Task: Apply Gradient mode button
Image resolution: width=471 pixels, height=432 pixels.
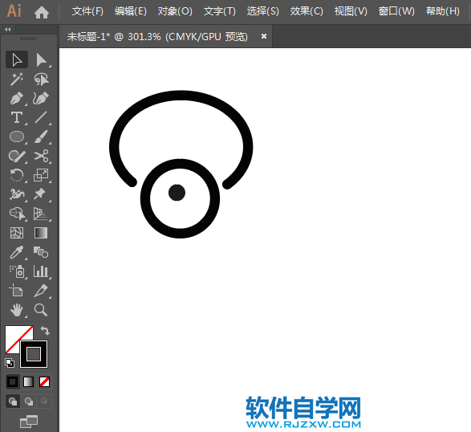Action: (29, 381)
